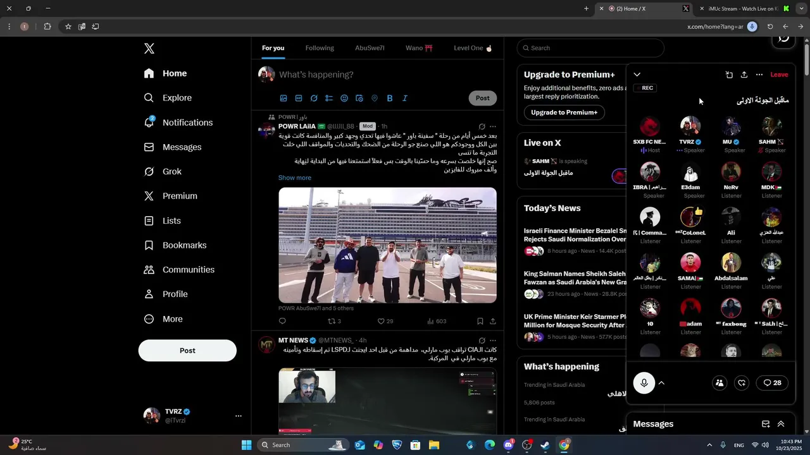
Task: Open more options on MT NEWS post
Action: [493, 341]
